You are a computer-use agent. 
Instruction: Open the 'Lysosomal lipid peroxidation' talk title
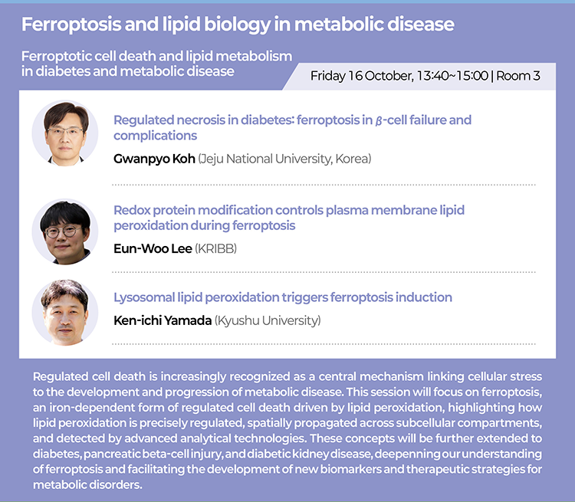click(x=283, y=297)
